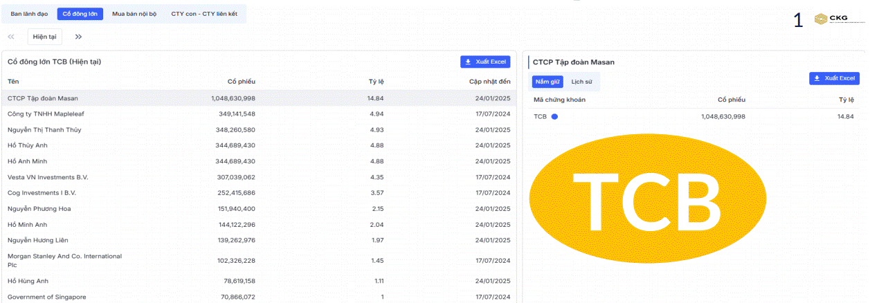The height and width of the screenshot is (303, 870).
Task: Go to next period with double-right arrows
Action: pos(78,37)
